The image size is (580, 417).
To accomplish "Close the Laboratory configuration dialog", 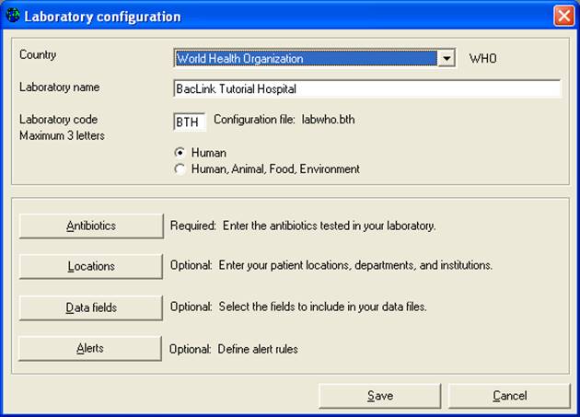I will pyautogui.click(x=563, y=16).
